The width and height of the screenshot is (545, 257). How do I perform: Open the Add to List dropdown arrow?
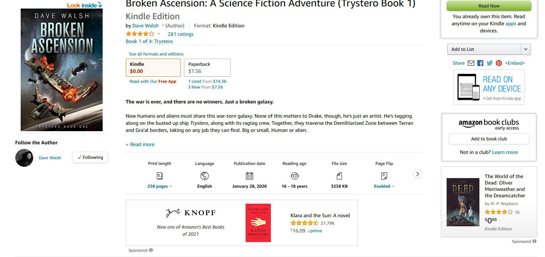tap(525, 49)
